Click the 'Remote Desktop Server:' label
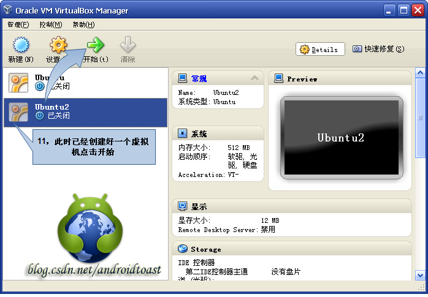Image resolution: width=428 pixels, height=297 pixels. coord(218,230)
